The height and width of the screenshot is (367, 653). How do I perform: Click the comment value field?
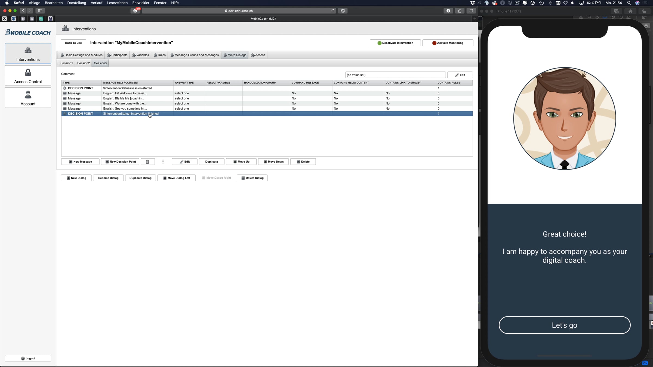395,75
